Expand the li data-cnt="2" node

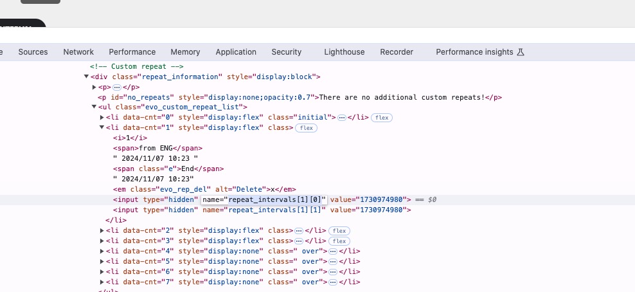tap(102, 230)
